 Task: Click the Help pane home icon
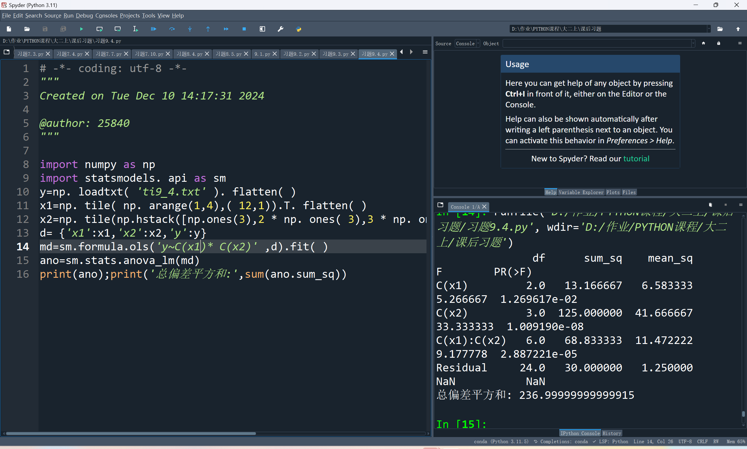tap(704, 43)
